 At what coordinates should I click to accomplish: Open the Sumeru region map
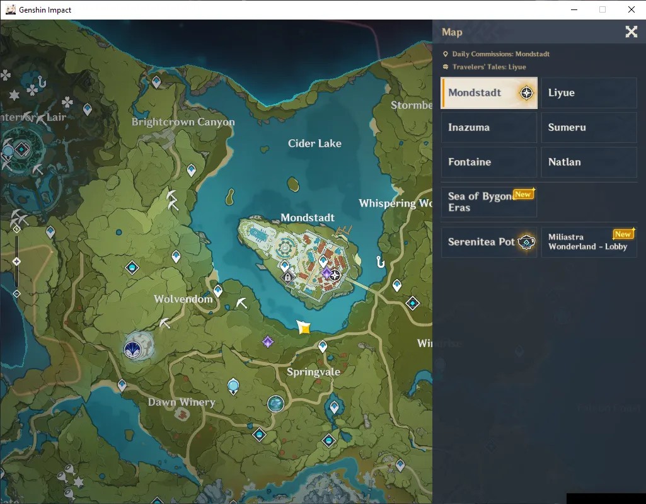point(589,127)
